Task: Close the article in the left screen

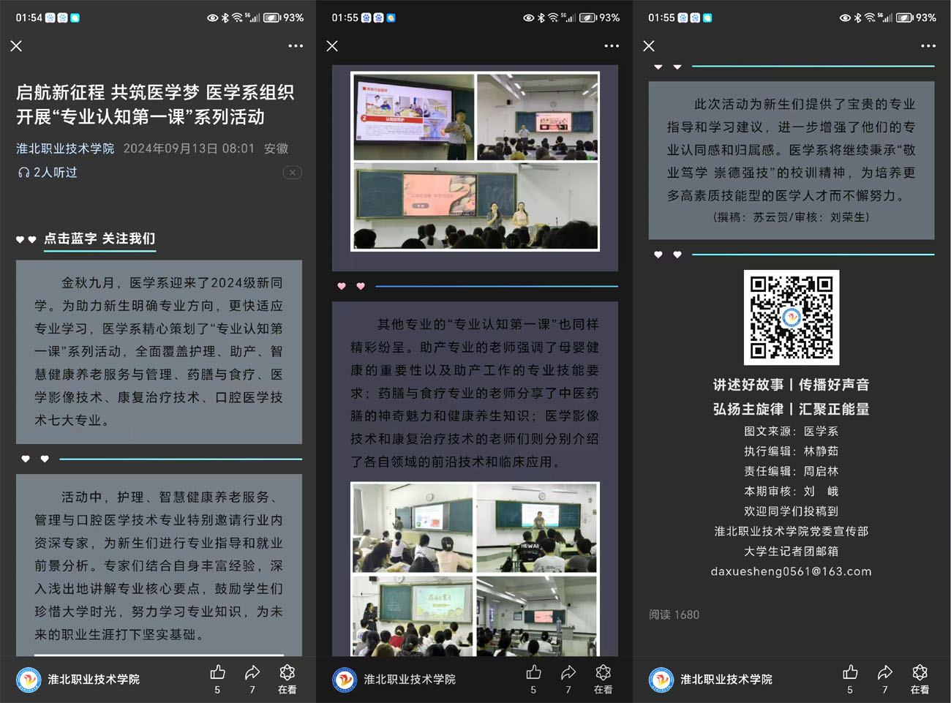Action: coord(16,46)
